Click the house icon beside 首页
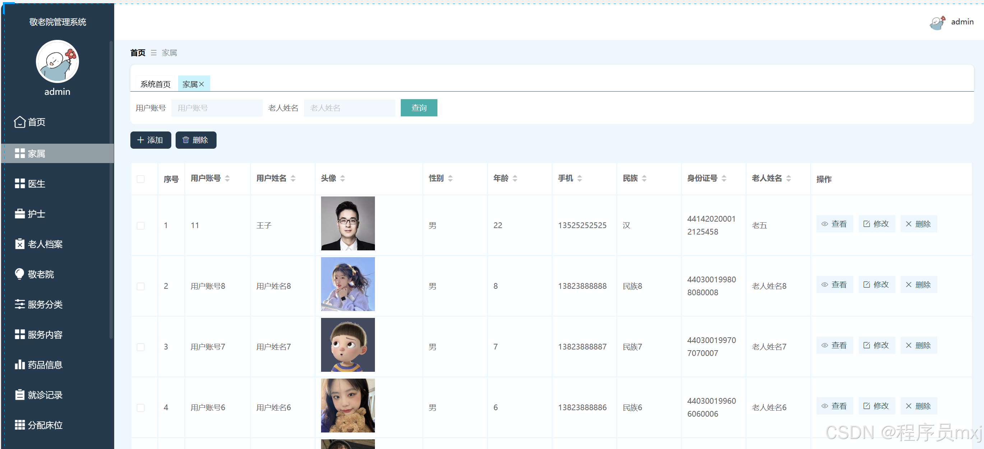Viewport: 984px width, 449px height. (x=19, y=122)
